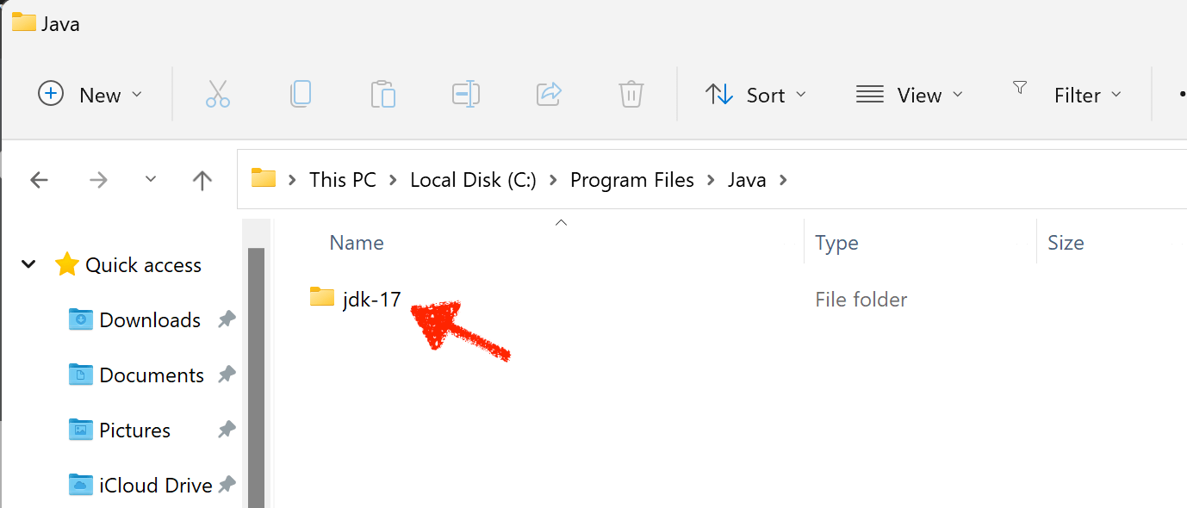This screenshot has height=508, width=1187.
Task: Delete using the trash can icon
Action: (631, 95)
